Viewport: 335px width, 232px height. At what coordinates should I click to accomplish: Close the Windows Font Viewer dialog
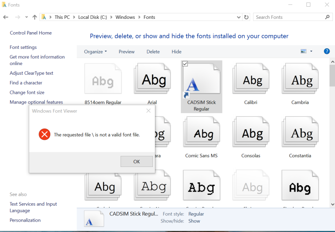coord(149,111)
